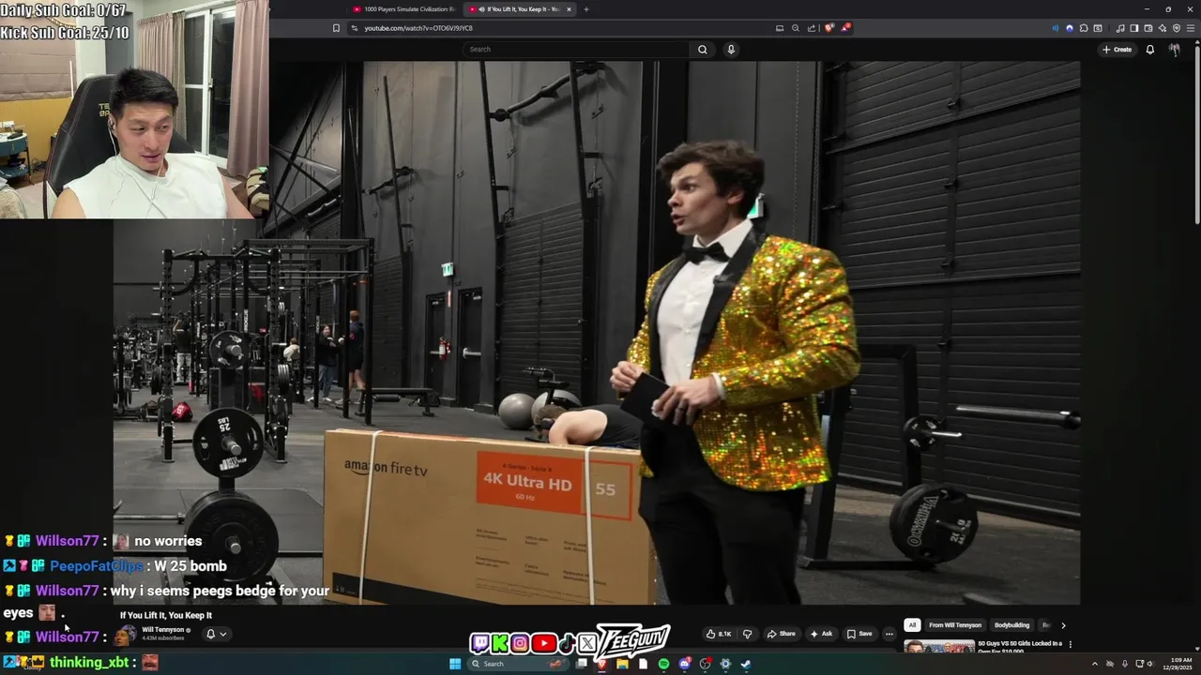Click the zoom magnifier icon in address bar
1201x675 pixels.
point(796,28)
